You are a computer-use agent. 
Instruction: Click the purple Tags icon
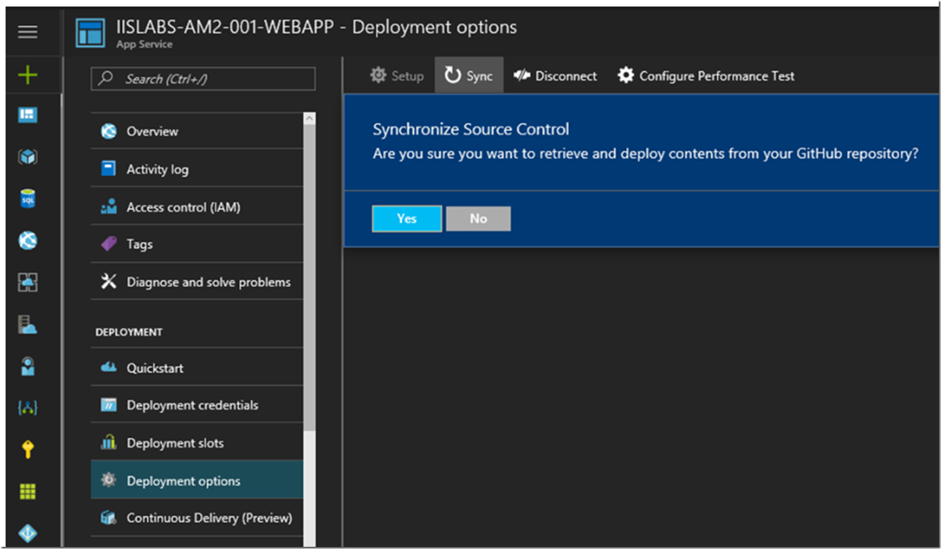click(109, 244)
